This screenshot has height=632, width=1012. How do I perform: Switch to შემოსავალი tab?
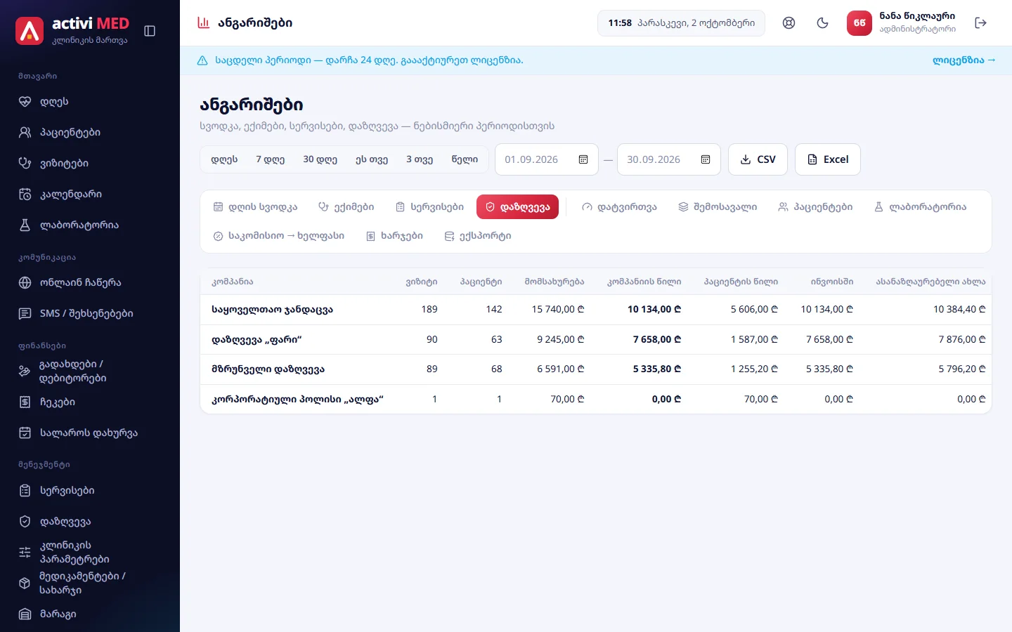[x=718, y=207]
